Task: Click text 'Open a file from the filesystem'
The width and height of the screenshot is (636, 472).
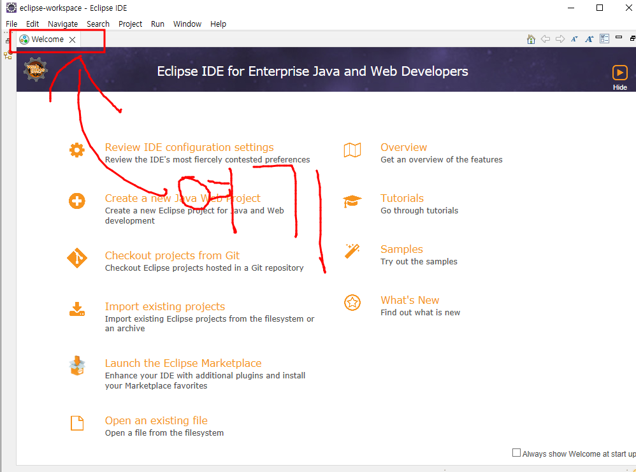Action: [164, 433]
